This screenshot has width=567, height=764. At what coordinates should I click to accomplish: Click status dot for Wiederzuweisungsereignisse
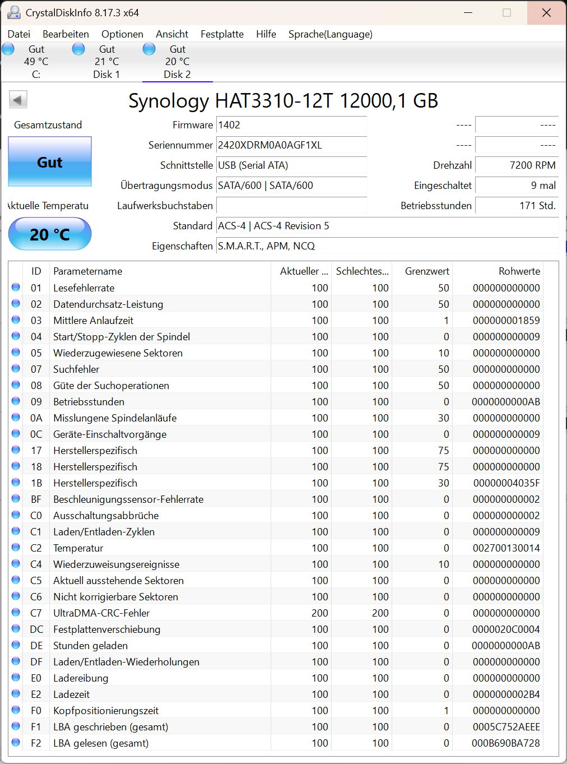click(x=16, y=563)
